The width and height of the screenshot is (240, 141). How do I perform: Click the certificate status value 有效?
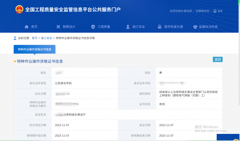[162, 104]
